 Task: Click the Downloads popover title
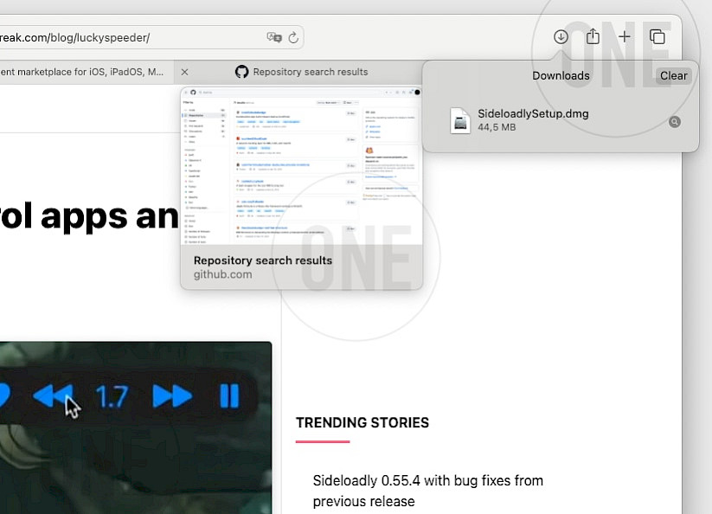click(561, 76)
